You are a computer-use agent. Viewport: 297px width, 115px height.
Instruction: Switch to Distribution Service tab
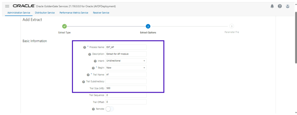[45, 13]
